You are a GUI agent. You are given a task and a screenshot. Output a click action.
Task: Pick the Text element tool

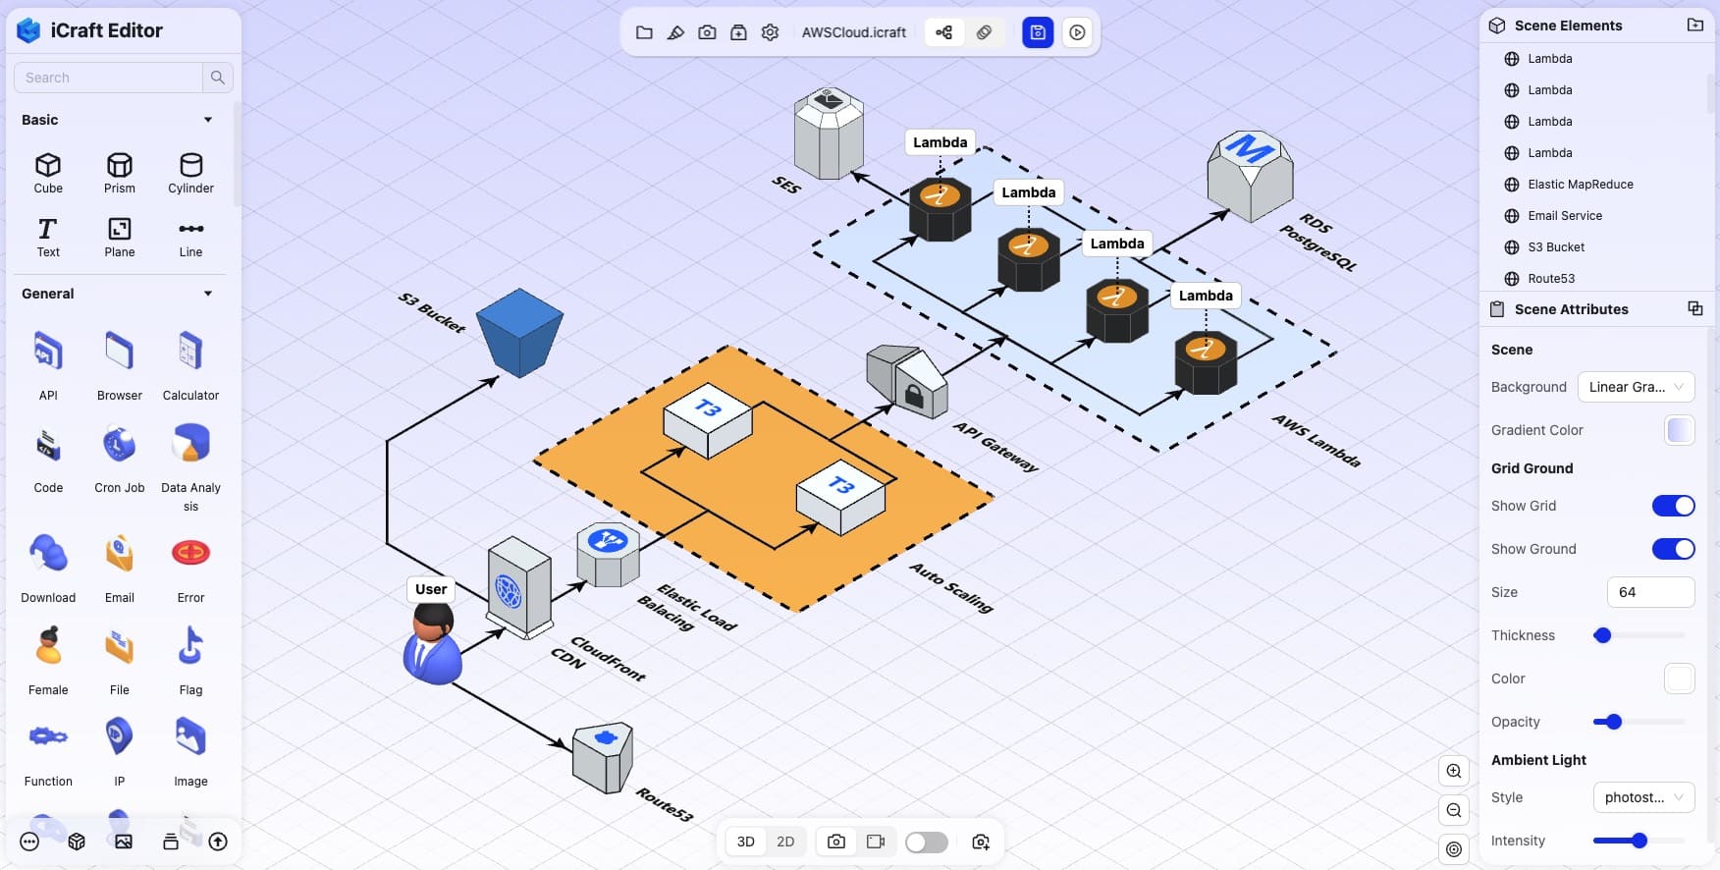48,237
